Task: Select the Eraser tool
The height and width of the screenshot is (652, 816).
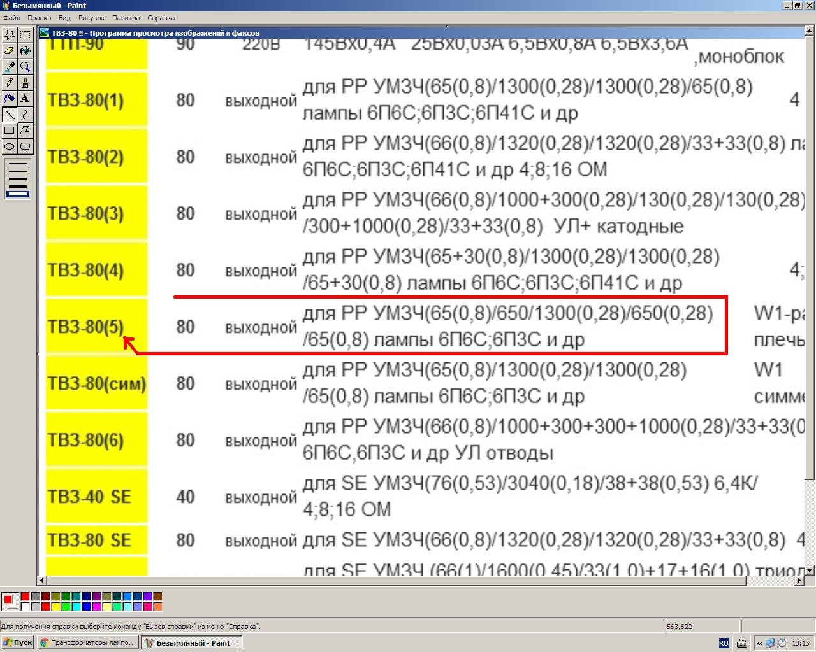Action: [x=10, y=51]
